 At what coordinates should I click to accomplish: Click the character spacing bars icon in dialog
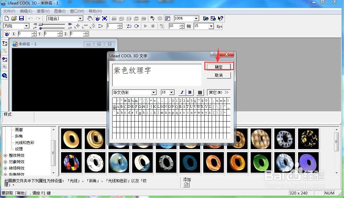tap(200, 92)
